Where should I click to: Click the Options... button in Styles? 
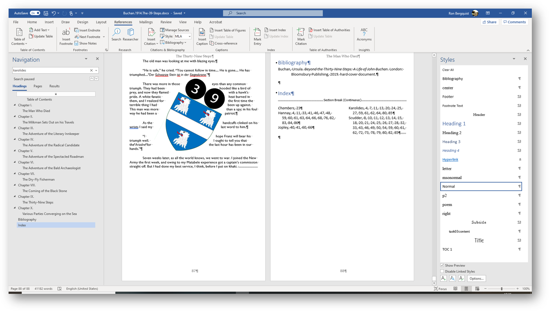pyautogui.click(x=476, y=279)
